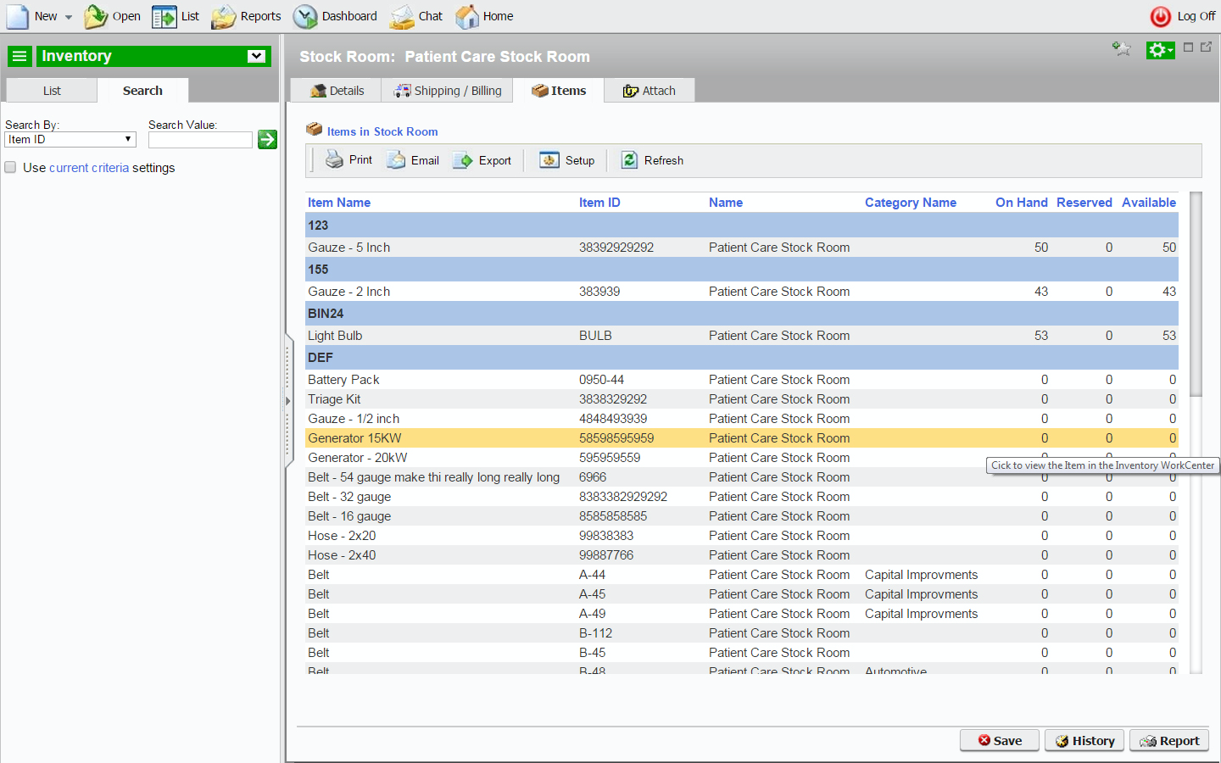Export the stock room items list

[482, 160]
